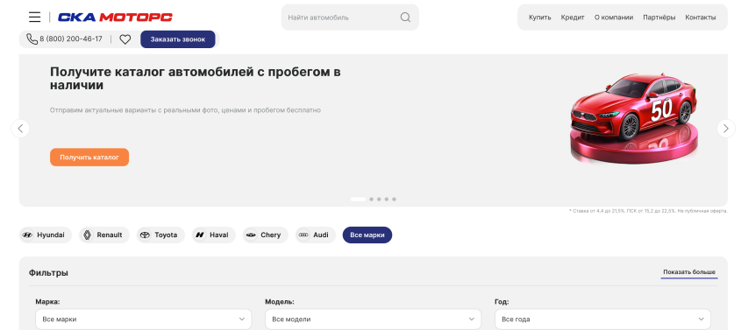This screenshot has width=741, height=330.
Task: Go to previous banner slide
Action: 20,128
